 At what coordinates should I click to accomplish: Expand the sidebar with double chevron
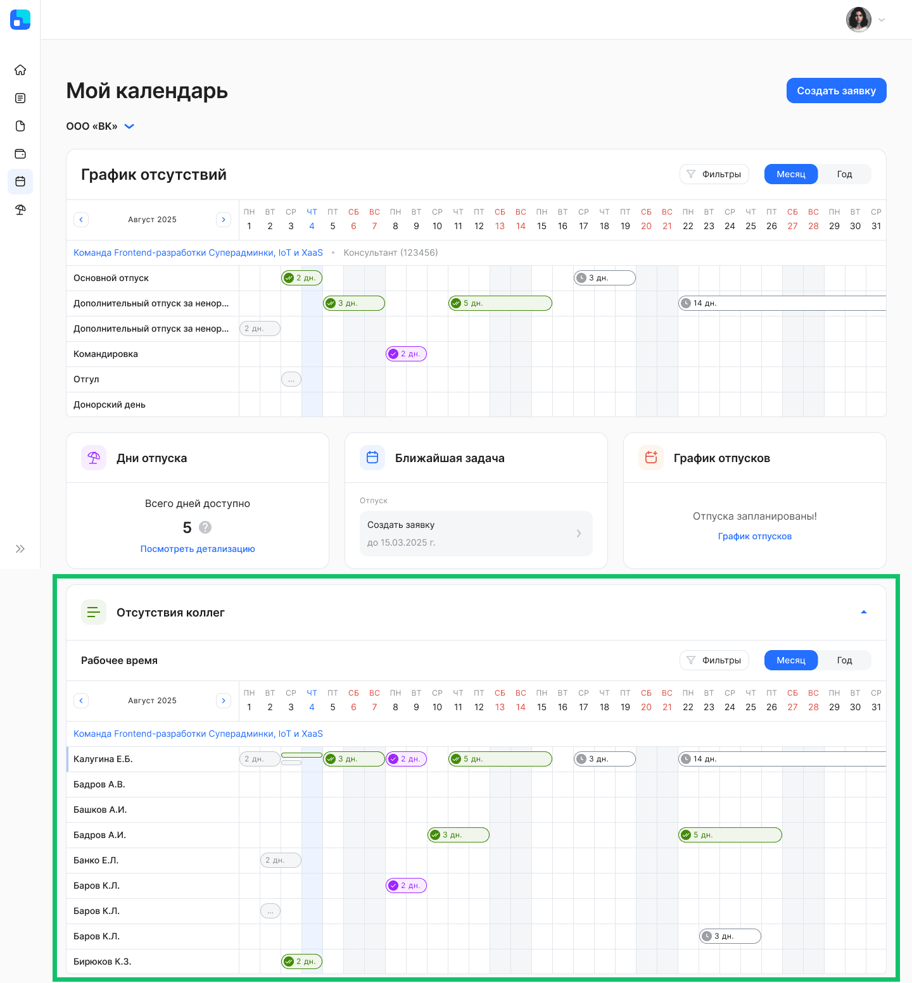tap(20, 549)
